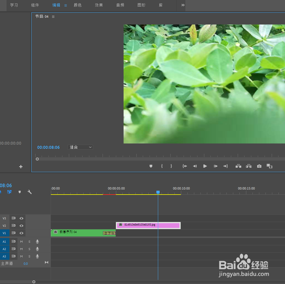285x284 pixels.
Task: Click the Mark In button
Action: coord(162,166)
